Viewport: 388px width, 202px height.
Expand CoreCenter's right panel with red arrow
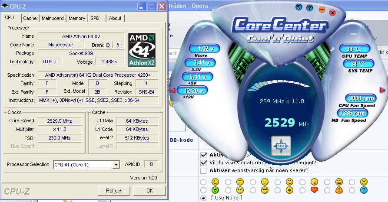point(382,90)
